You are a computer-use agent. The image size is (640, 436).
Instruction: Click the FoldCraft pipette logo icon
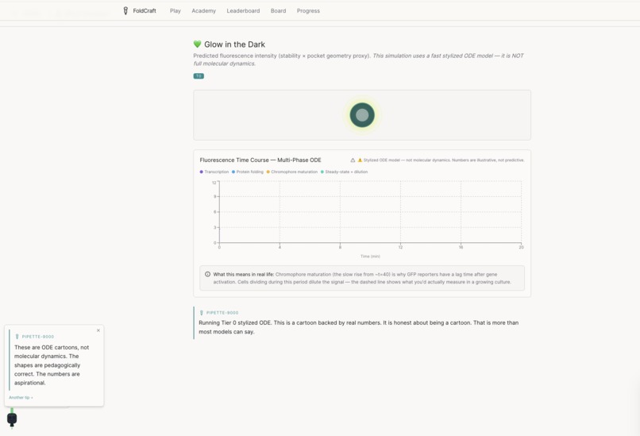tap(125, 11)
